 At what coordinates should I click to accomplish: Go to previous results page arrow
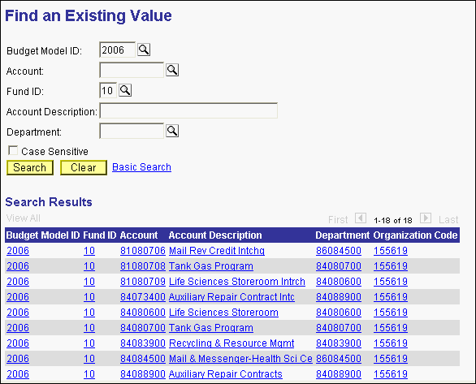[x=361, y=218]
